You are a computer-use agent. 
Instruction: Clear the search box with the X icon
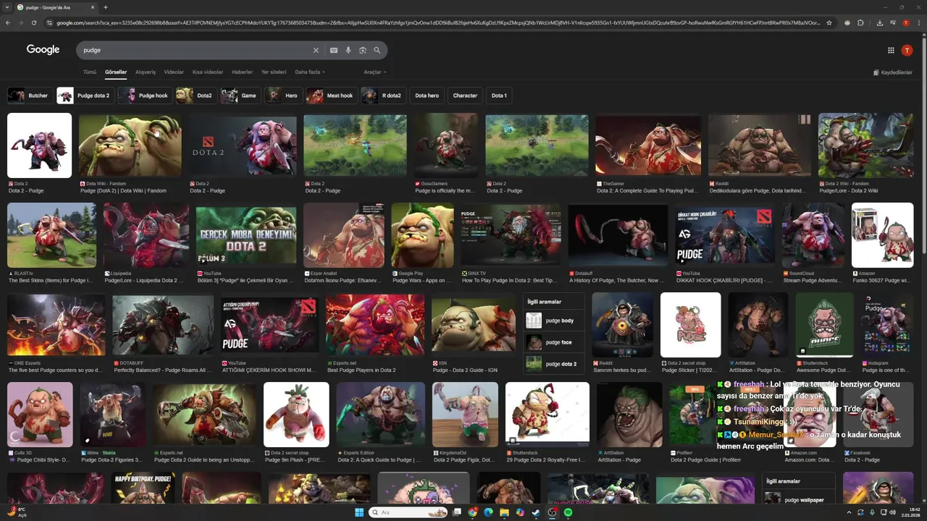(x=316, y=50)
